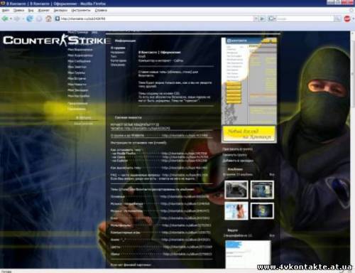Click the yellow banner under group avatar
The height and width of the screenshot is (273, 355).
[x=249, y=134]
